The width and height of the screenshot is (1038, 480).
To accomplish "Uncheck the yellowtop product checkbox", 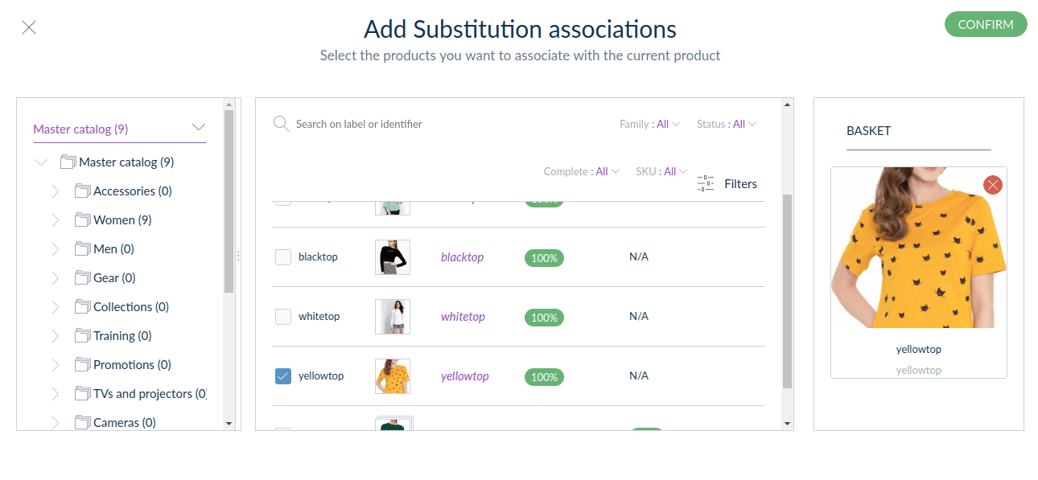I will point(283,376).
